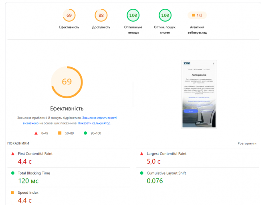Viewport: 262px width, 205px height.
Task: Click the Доступність label under 88 gauge
Action: [101, 27]
